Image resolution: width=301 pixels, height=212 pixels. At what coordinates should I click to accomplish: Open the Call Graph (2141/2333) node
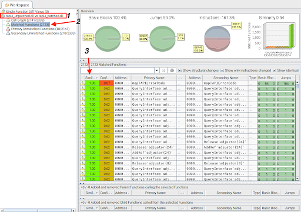pyautogui.click(x=28, y=20)
